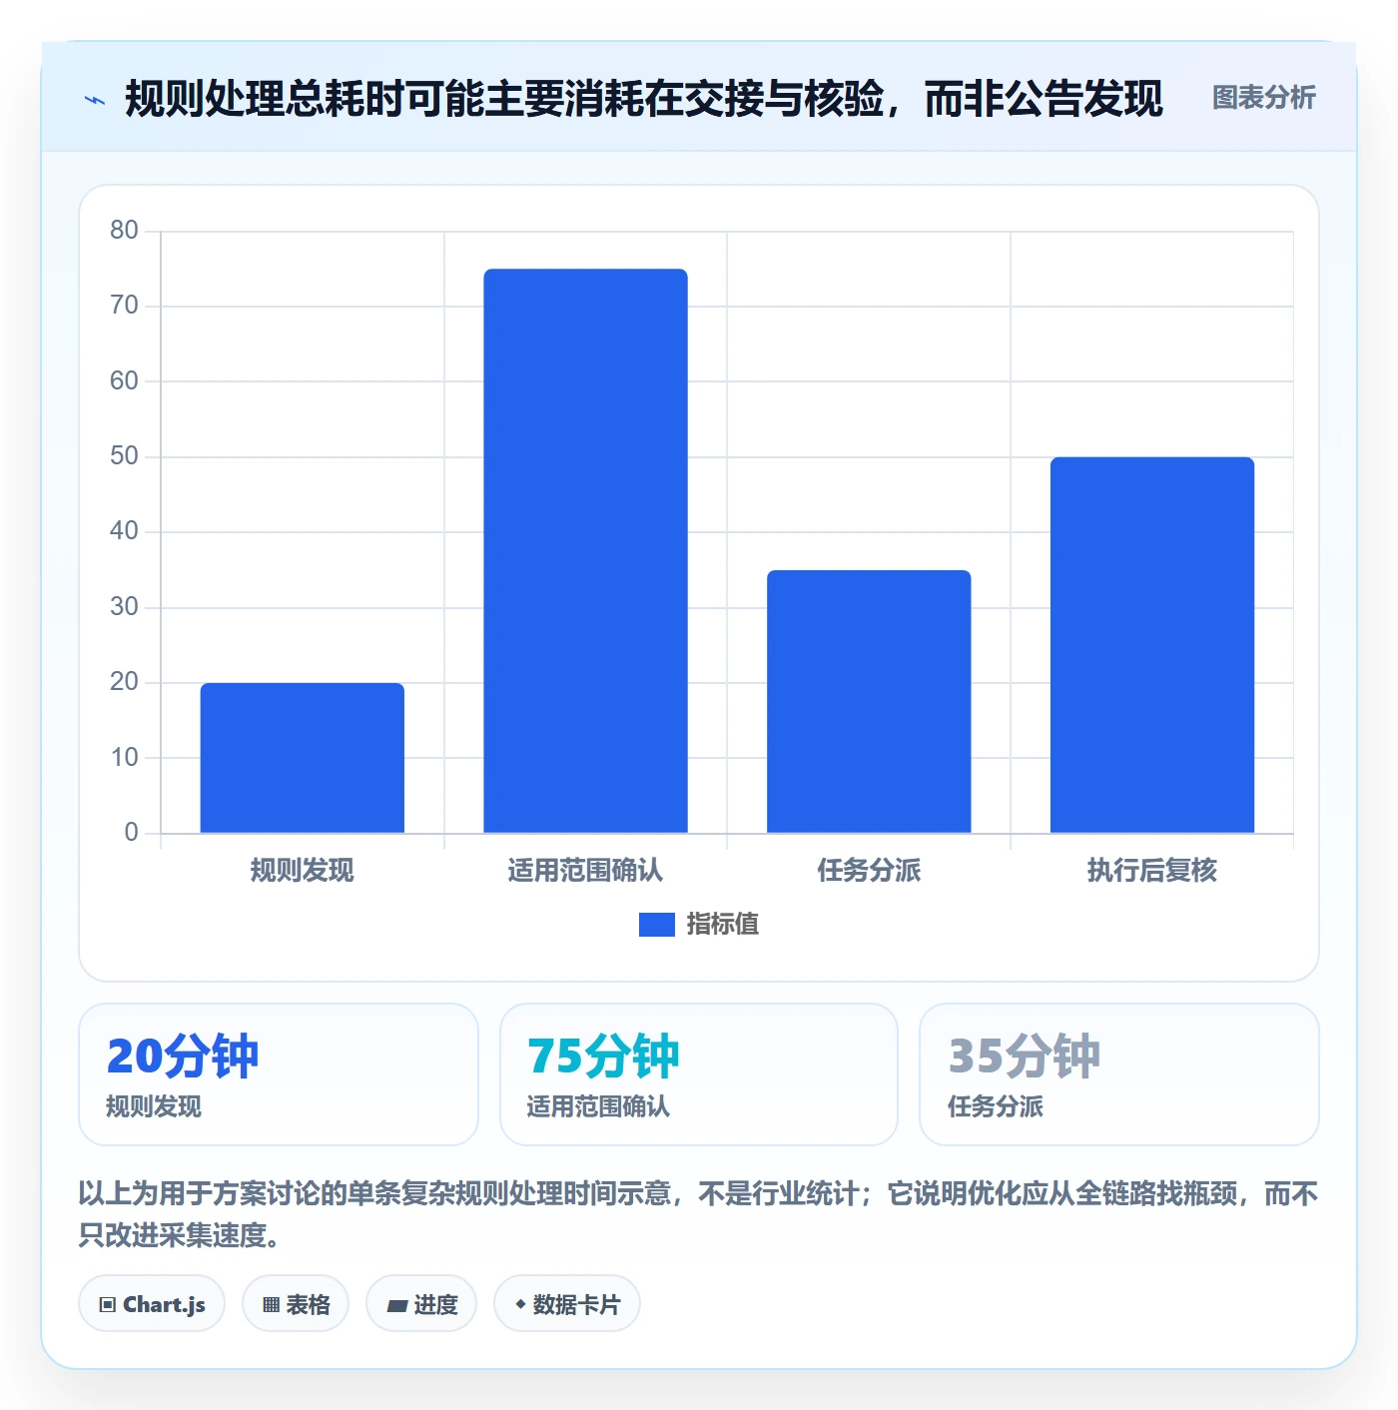Image resolution: width=1398 pixels, height=1410 pixels.
Task: Select the 适用范围确认 bar in the chart
Action: tap(585, 550)
